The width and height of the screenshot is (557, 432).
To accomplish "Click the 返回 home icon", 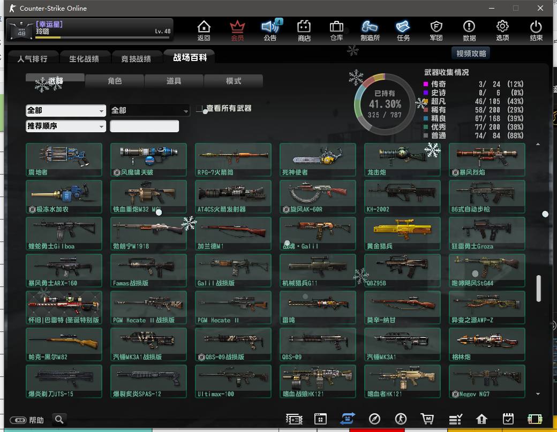I will [204, 31].
